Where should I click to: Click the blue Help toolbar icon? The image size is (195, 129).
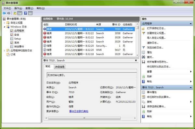26,13
